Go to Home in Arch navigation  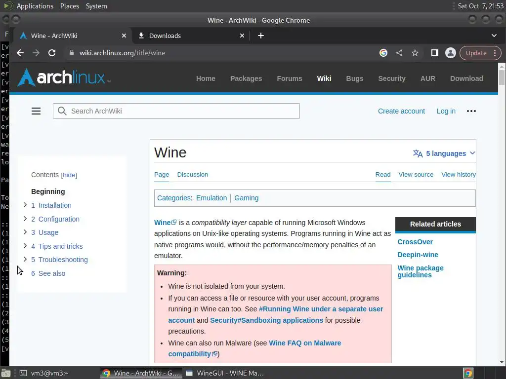click(x=206, y=78)
